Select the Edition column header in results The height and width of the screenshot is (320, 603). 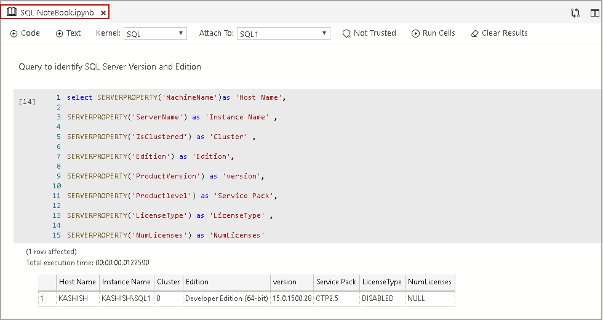[x=197, y=282]
